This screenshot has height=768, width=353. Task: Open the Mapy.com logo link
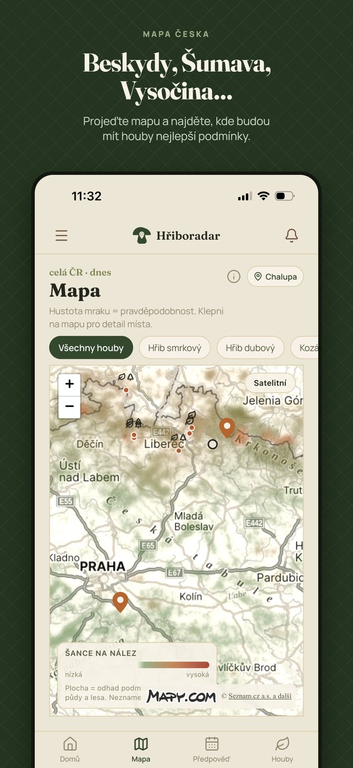tap(181, 697)
